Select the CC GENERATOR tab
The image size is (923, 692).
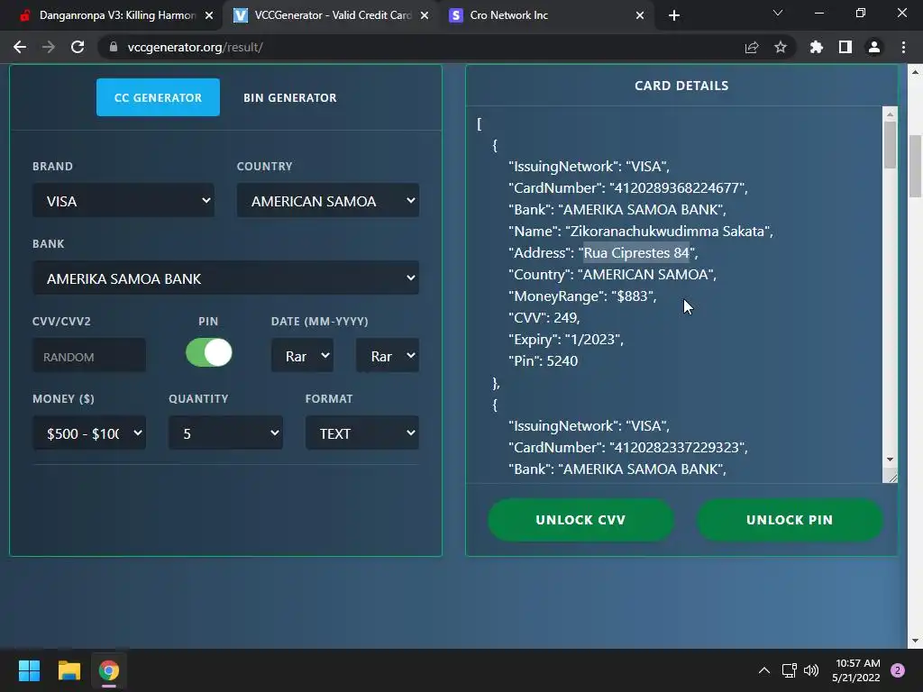coord(158,97)
